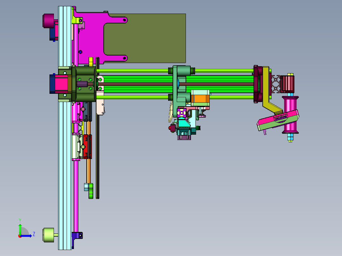Click the cream fan-shaped piece beside the carriage
This screenshot has width=342, height=256.
point(171,112)
